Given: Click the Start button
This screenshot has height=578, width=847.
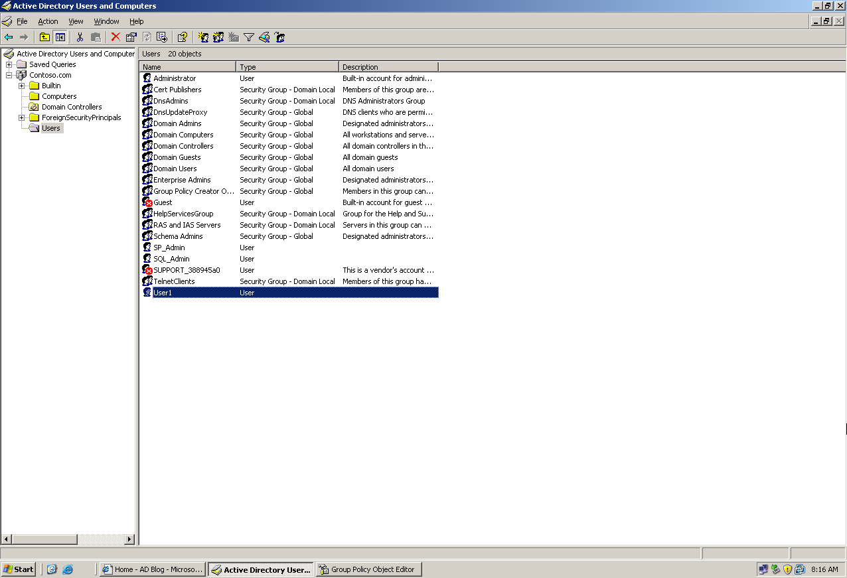Looking at the screenshot, I should click(19, 569).
